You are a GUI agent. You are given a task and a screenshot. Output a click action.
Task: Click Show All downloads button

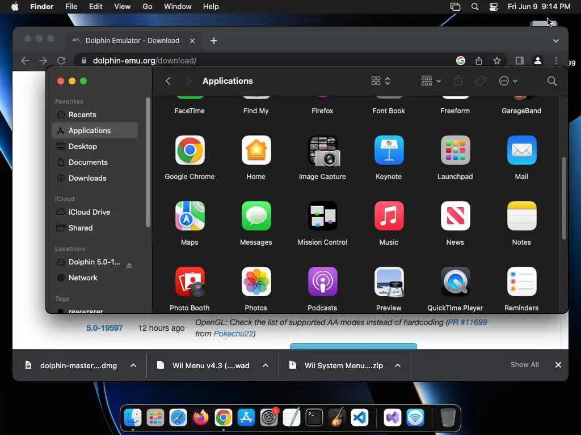pyautogui.click(x=525, y=365)
